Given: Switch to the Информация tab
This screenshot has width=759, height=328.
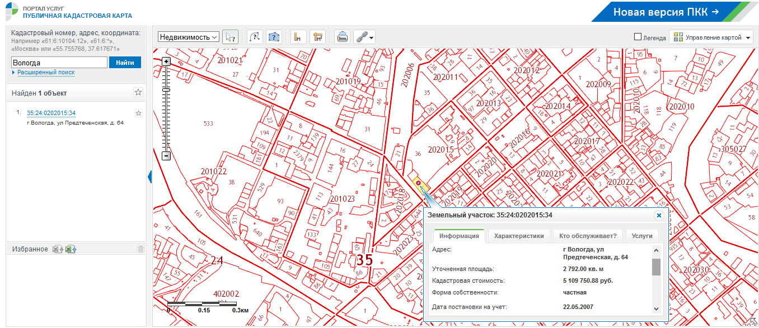Looking at the screenshot, I should (x=458, y=236).
